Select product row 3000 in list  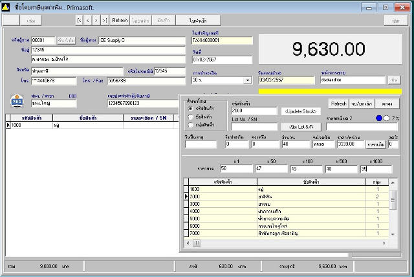(x=286, y=204)
